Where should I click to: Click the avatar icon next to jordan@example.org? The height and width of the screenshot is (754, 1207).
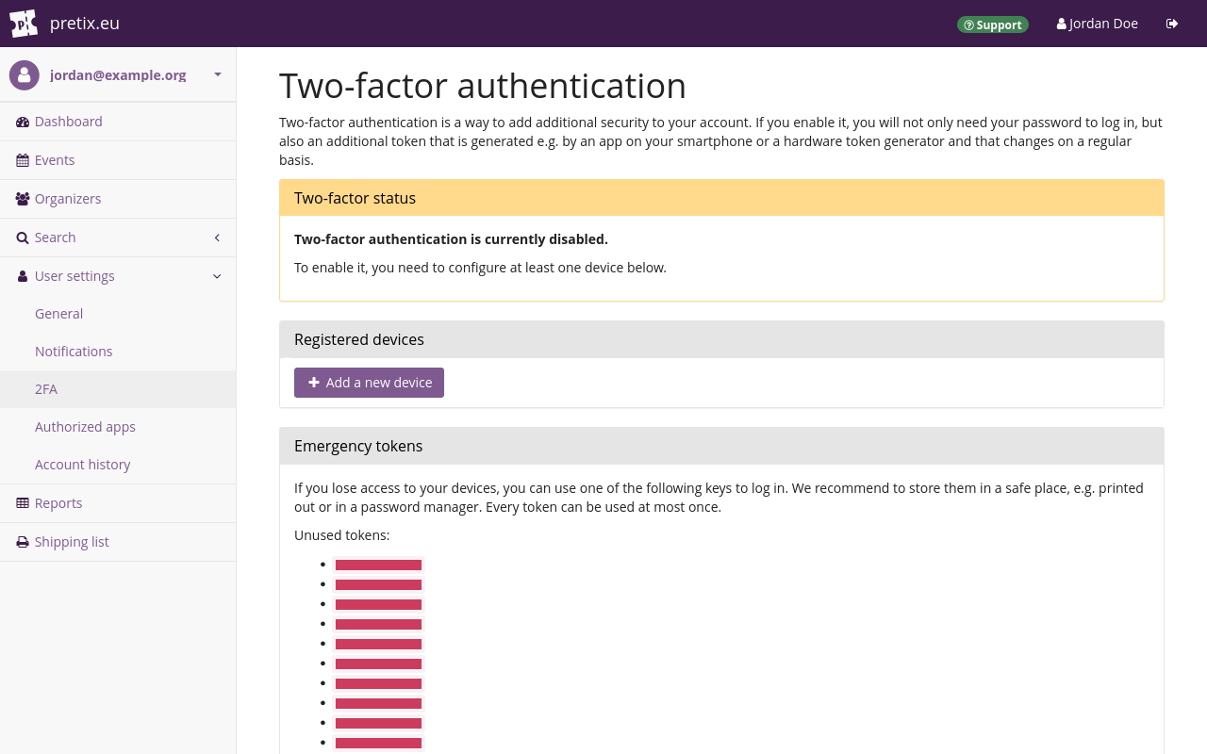click(24, 74)
